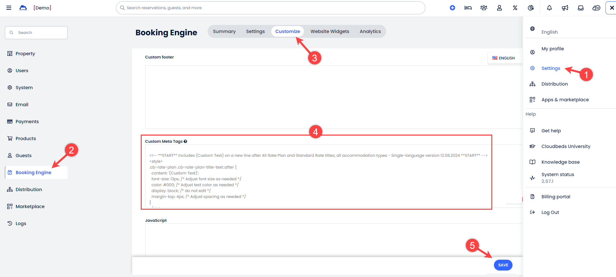616x277 pixels.
Task: Click the blue plus quick-add icon
Action: click(x=452, y=8)
